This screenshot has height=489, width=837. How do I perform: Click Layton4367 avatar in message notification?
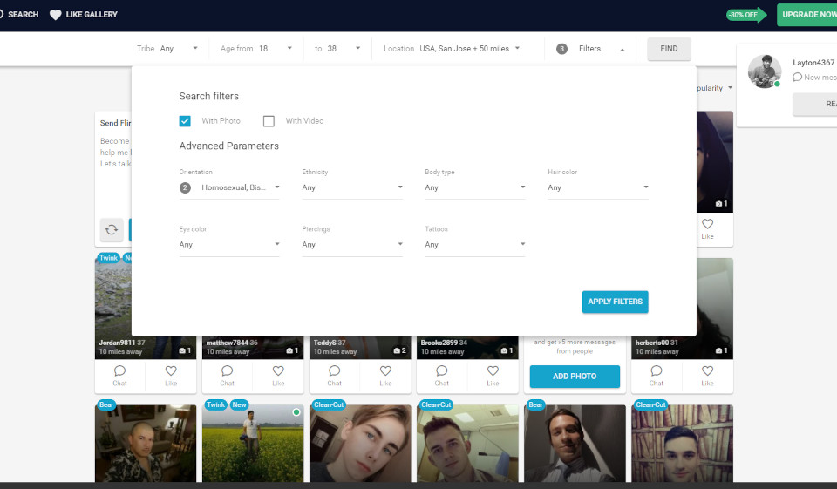[765, 71]
